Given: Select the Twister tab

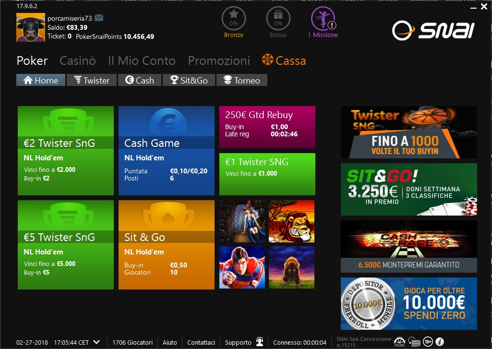Looking at the screenshot, I should (92, 80).
